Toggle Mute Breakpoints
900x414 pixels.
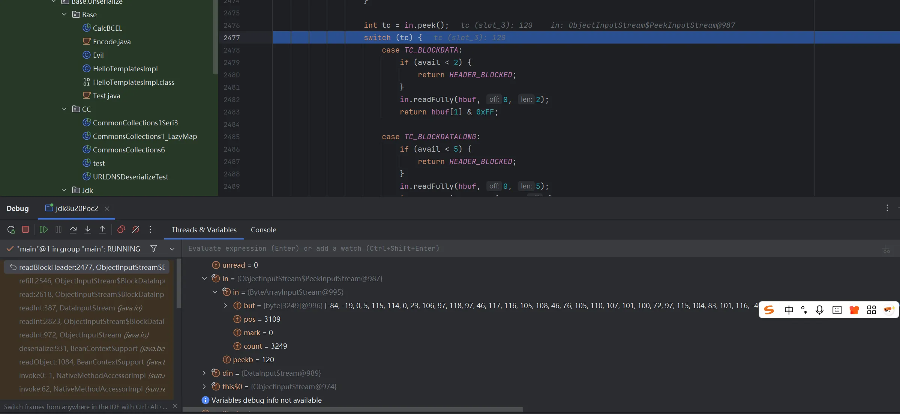[x=136, y=229]
